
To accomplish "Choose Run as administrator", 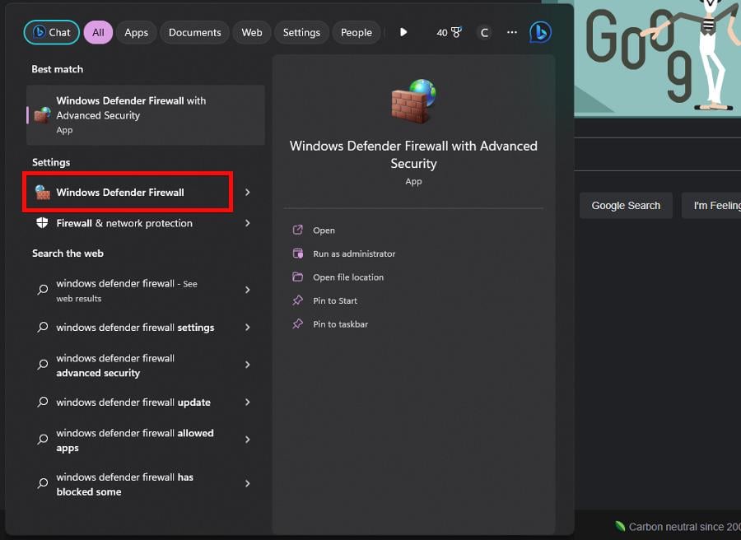I will [x=354, y=254].
